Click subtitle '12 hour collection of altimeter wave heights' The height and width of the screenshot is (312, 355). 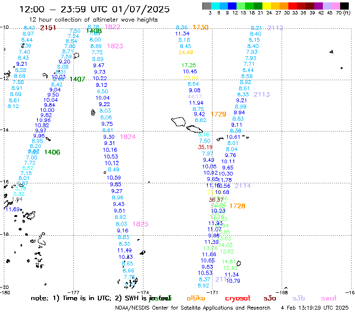tap(93, 20)
